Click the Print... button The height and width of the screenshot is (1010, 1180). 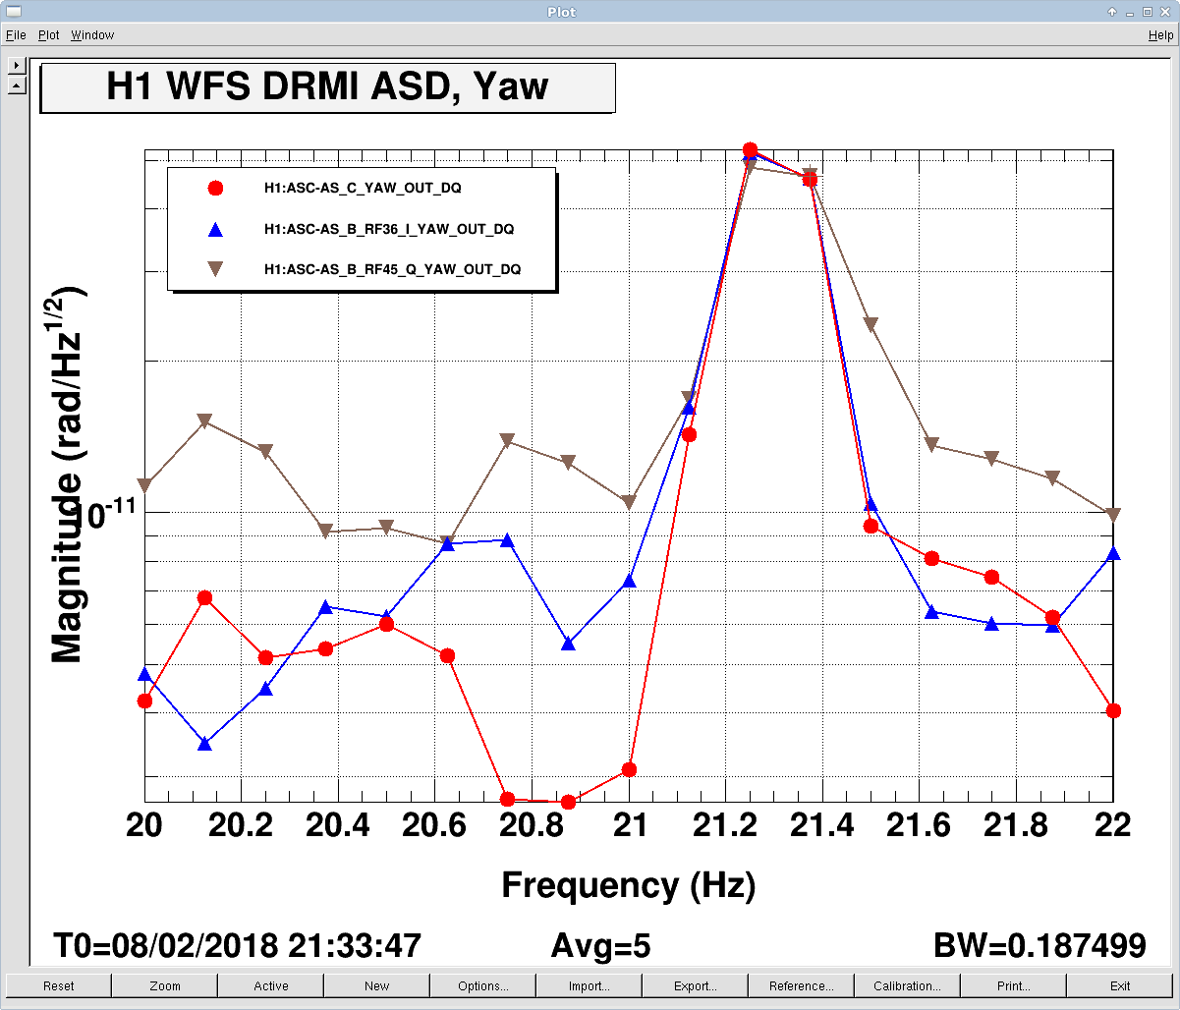[x=1014, y=985]
